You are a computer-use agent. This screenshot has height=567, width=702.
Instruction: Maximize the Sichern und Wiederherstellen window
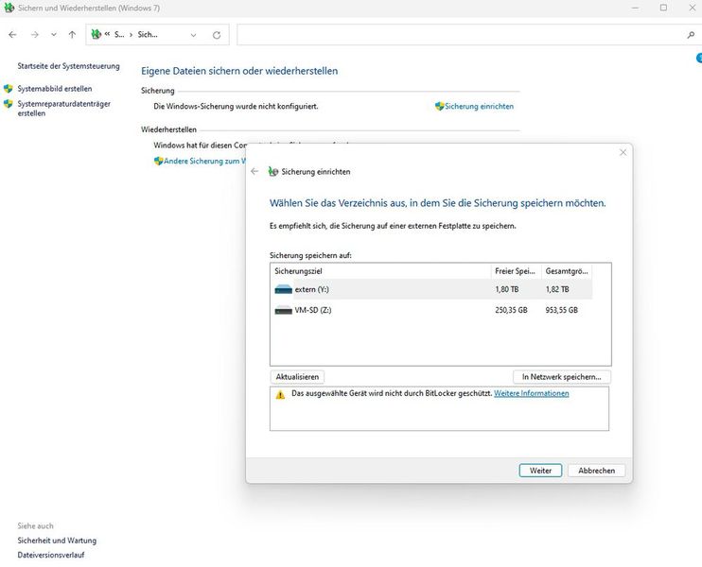(663, 8)
